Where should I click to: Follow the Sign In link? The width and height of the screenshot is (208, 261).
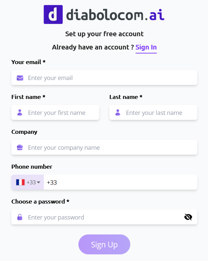click(x=146, y=47)
